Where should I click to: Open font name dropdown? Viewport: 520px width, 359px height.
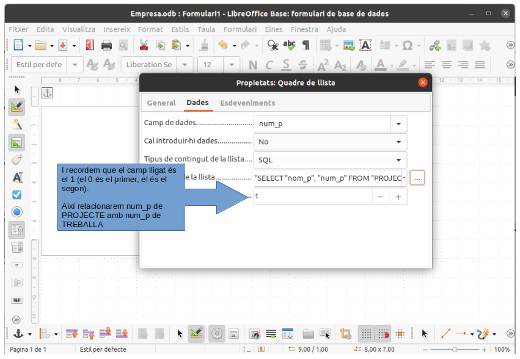coord(185,65)
